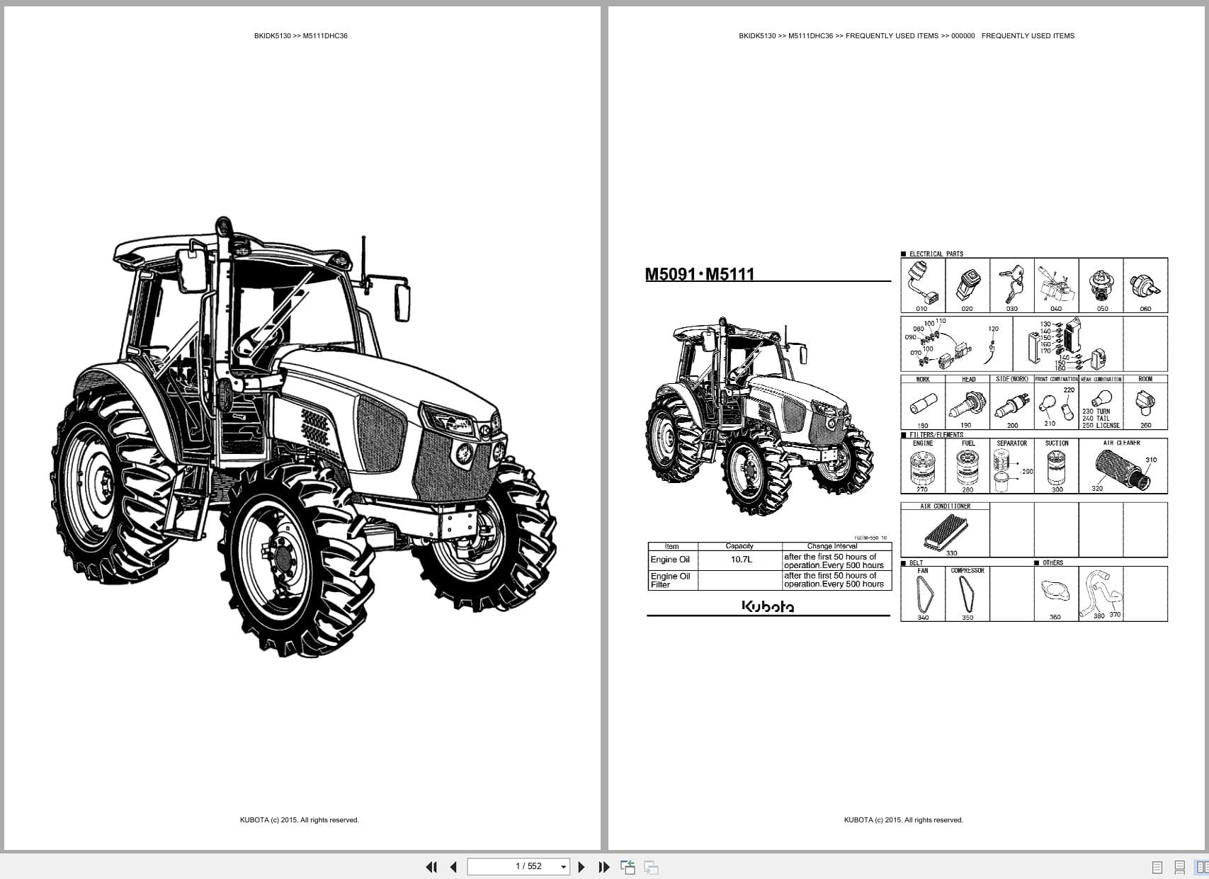The image size is (1209, 879).
Task: Click the BKIDK5130 >> M5111DHC36 header on left page
Action: pyautogui.click(x=301, y=35)
